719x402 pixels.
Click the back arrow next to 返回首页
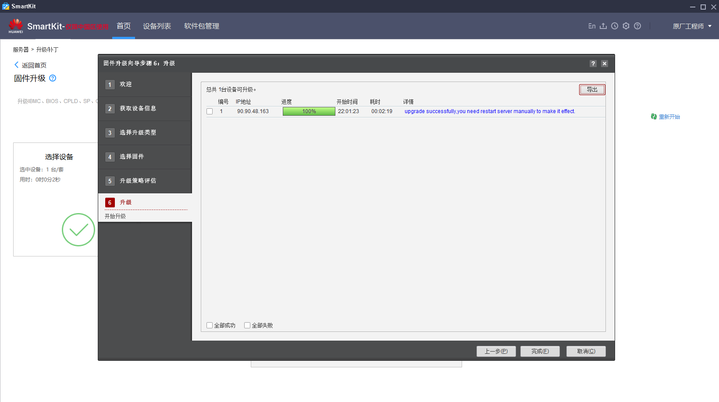click(x=17, y=65)
